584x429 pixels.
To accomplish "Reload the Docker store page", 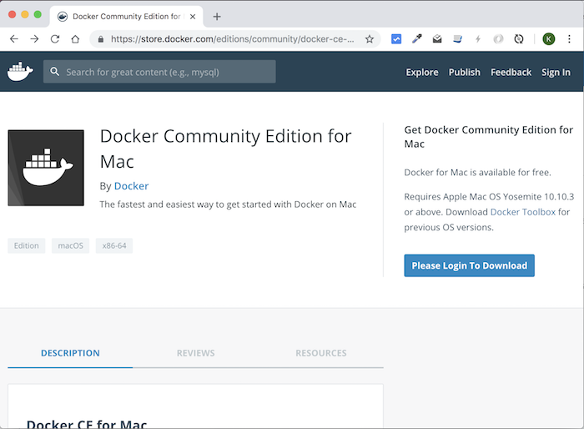I will [55, 38].
